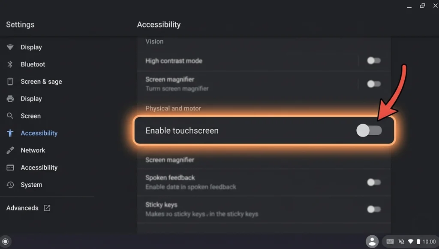Select Accessibility in the sidebar
Image resolution: width=439 pixels, height=249 pixels.
[39, 133]
